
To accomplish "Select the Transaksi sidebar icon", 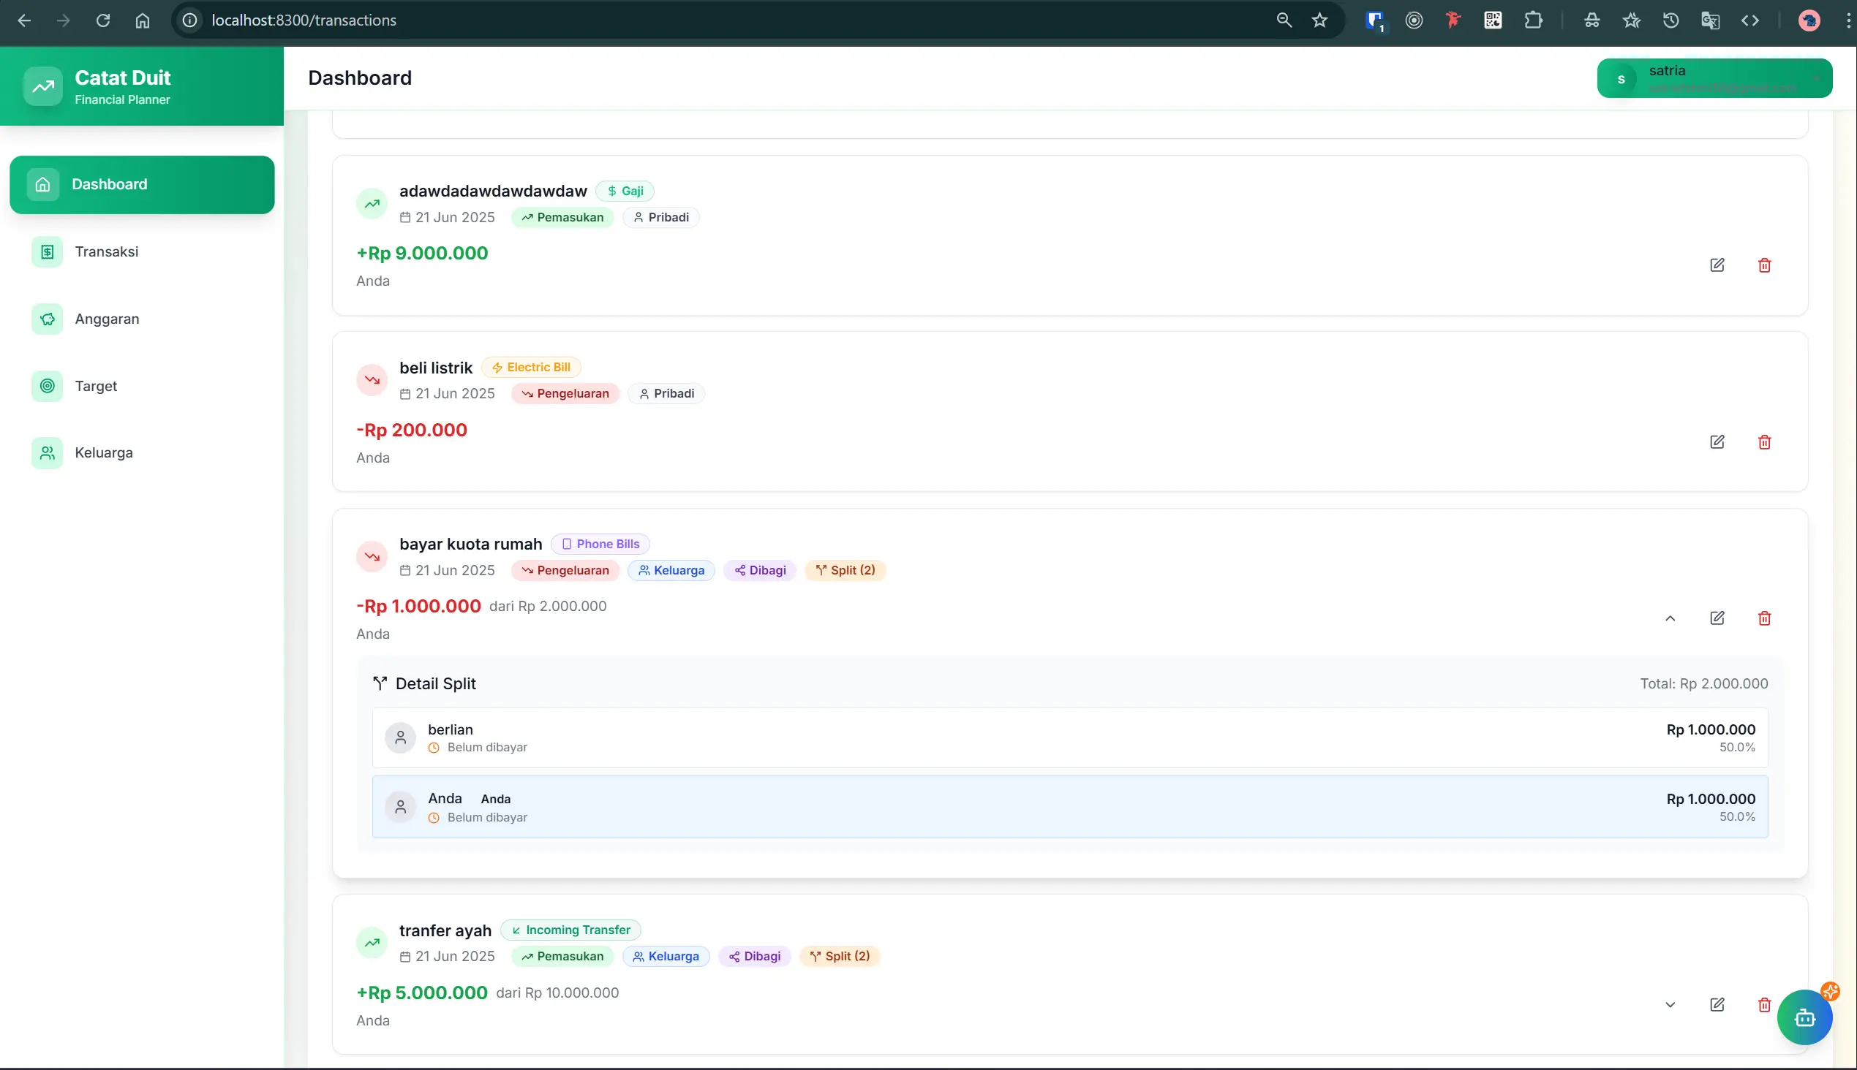I will [x=47, y=251].
